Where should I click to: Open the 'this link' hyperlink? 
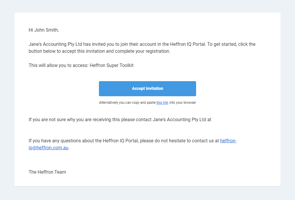(x=162, y=103)
